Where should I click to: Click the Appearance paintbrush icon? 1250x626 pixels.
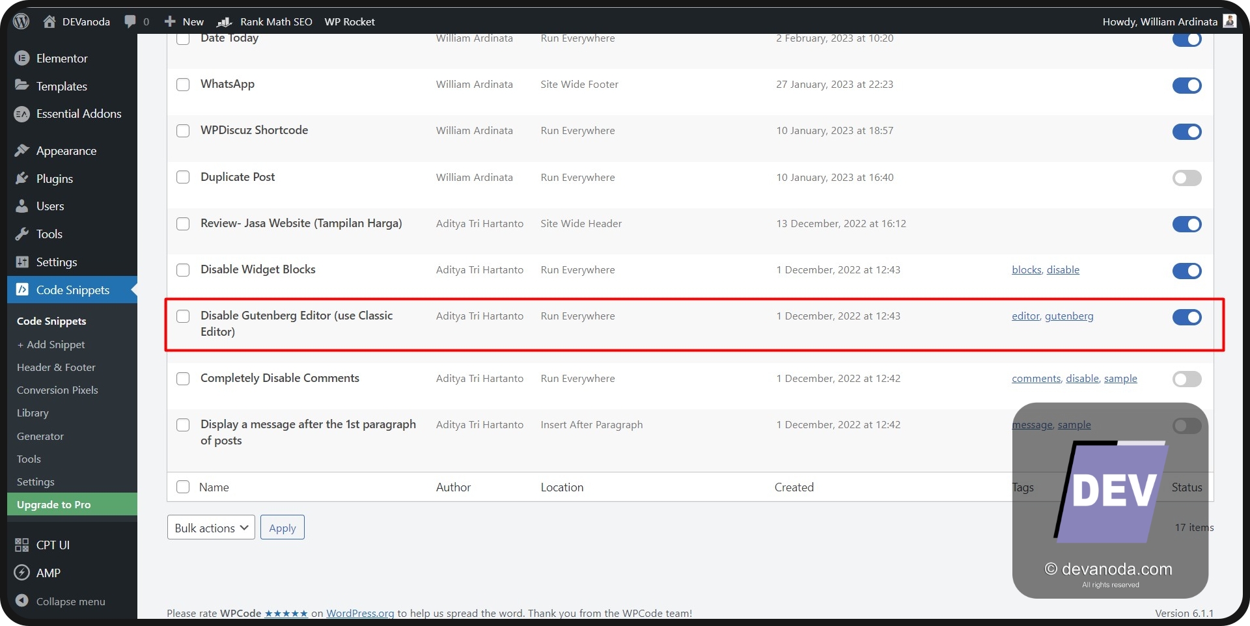[x=22, y=150]
